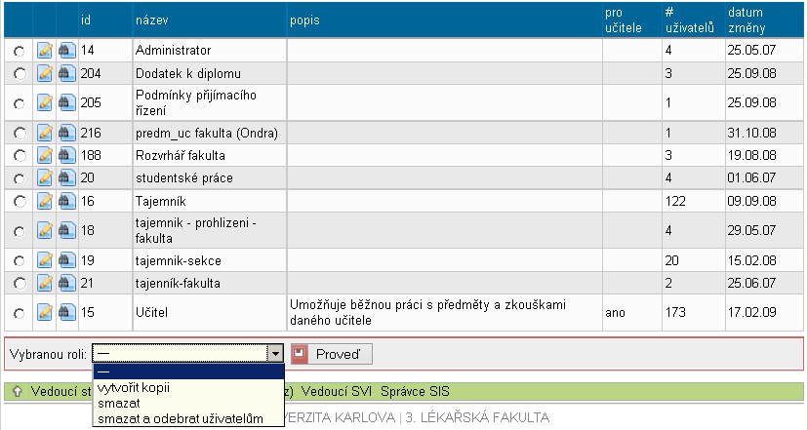Click pencil edit icon for Tajemník row
This screenshot has width=808, height=430.
click(45, 201)
